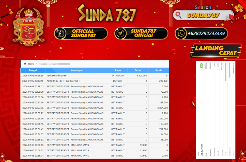Image resolution: width=246 pixels, height=162 pixels.
Task: Click the 72.000 kredit value
Action: click(164, 92)
